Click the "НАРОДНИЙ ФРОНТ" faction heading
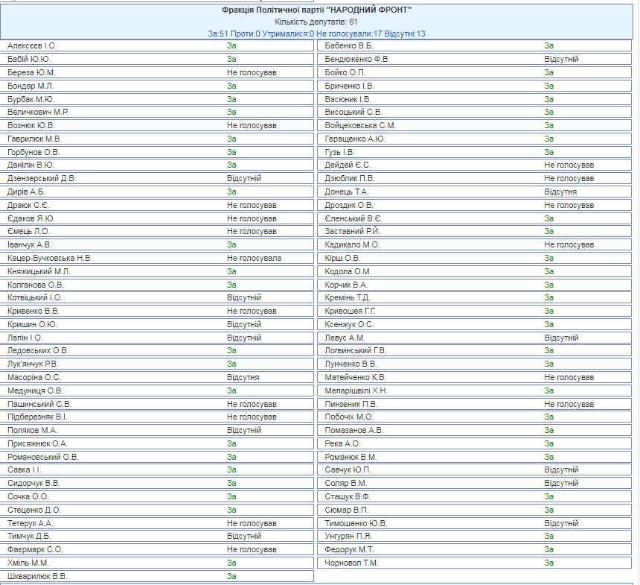 [316, 10]
